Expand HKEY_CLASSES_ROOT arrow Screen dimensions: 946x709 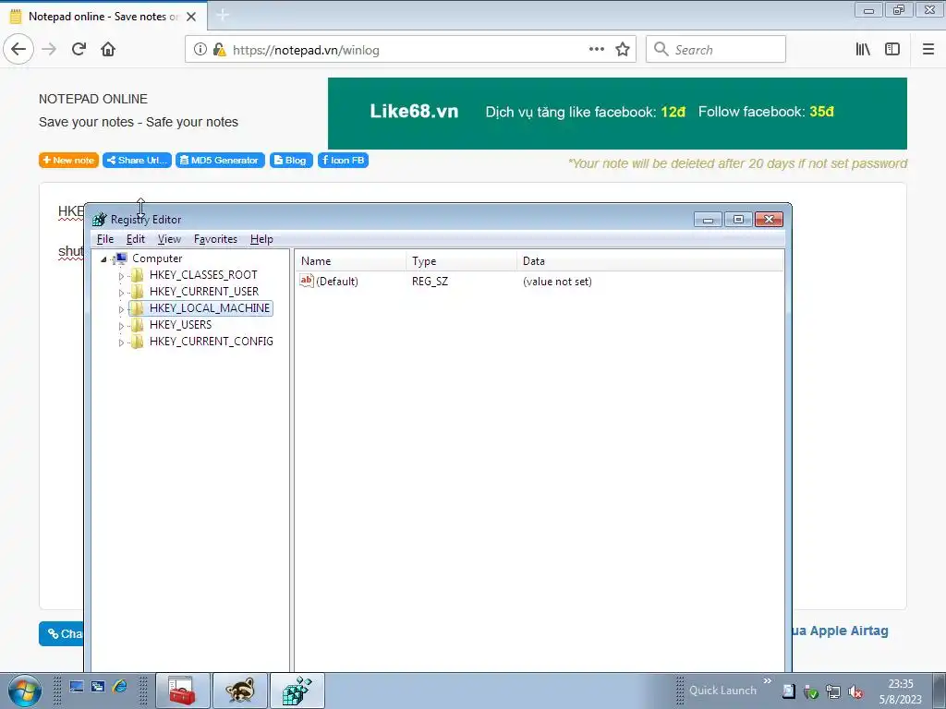pos(121,276)
